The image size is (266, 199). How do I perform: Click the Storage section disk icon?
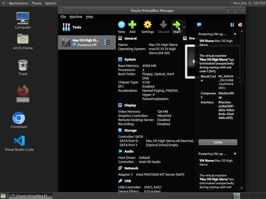120,130
